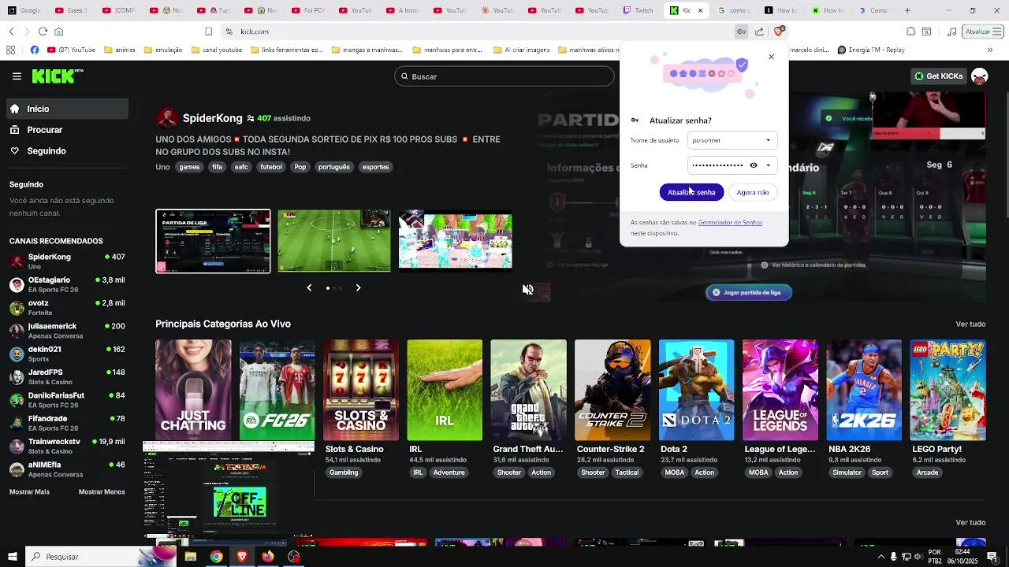The image size is (1009, 567).
Task: Reload the page
Action: (x=43, y=31)
